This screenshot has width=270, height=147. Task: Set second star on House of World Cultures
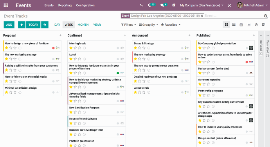click(75, 123)
